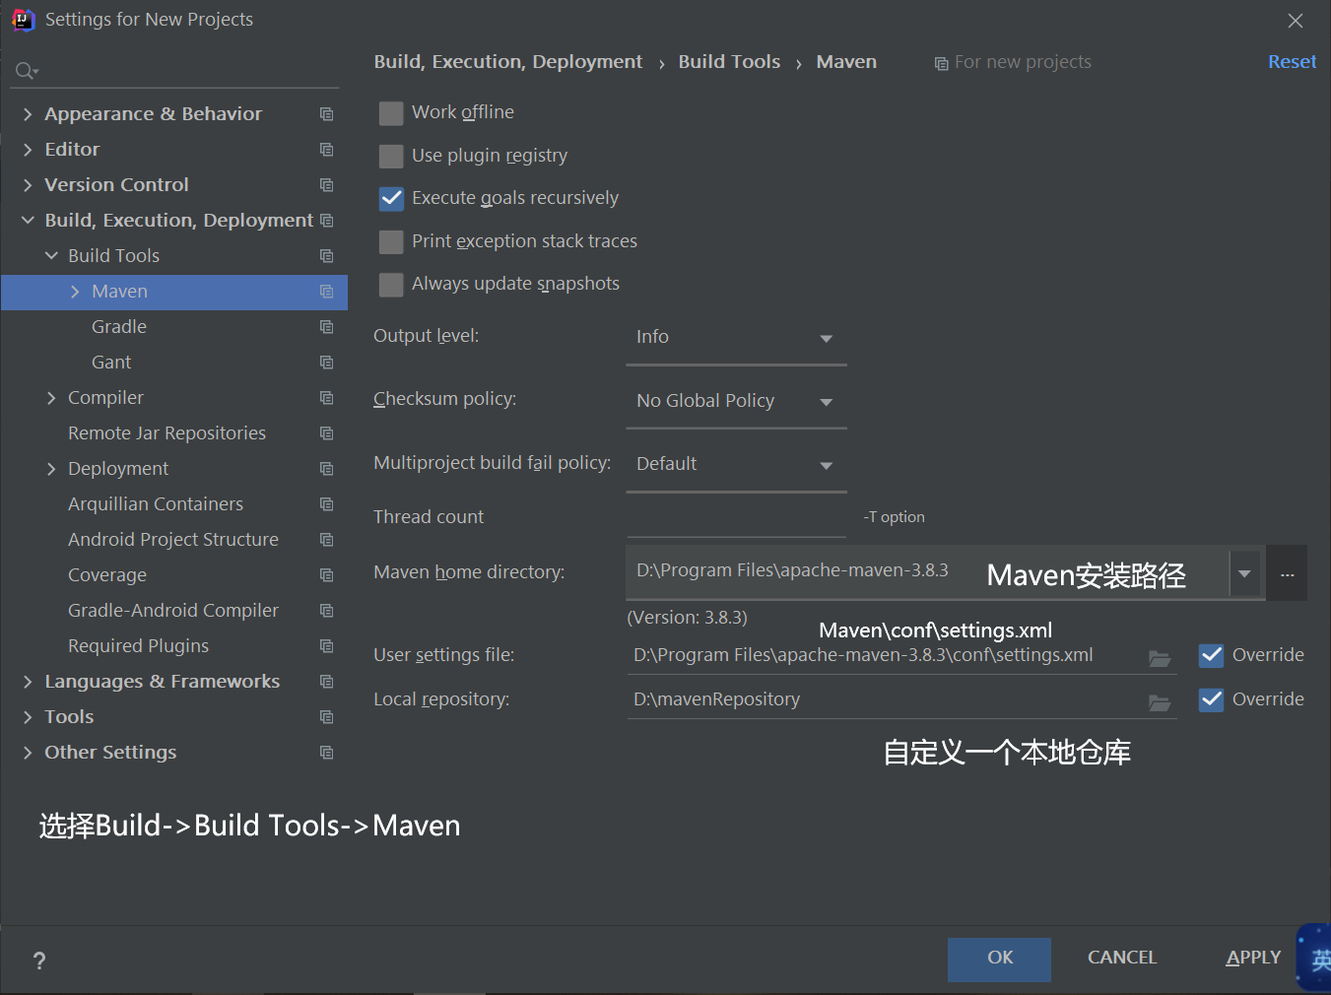This screenshot has height=995, width=1331.
Task: Click the IntelliJ IDEA logo in title bar
Action: tap(23, 20)
